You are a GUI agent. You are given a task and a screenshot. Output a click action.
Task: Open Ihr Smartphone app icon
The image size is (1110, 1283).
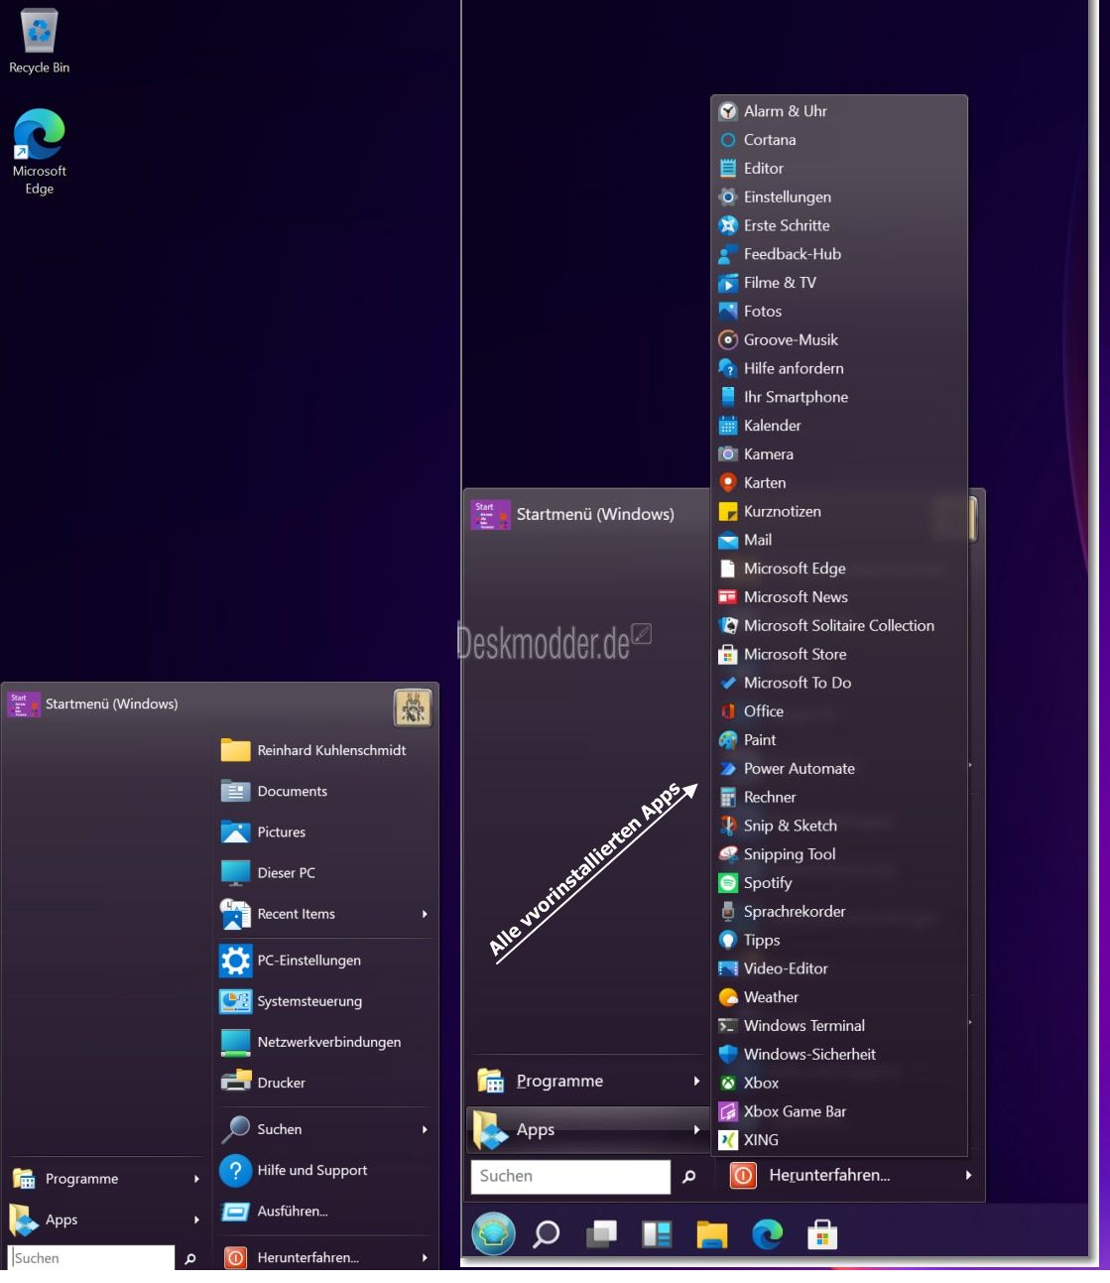(728, 397)
